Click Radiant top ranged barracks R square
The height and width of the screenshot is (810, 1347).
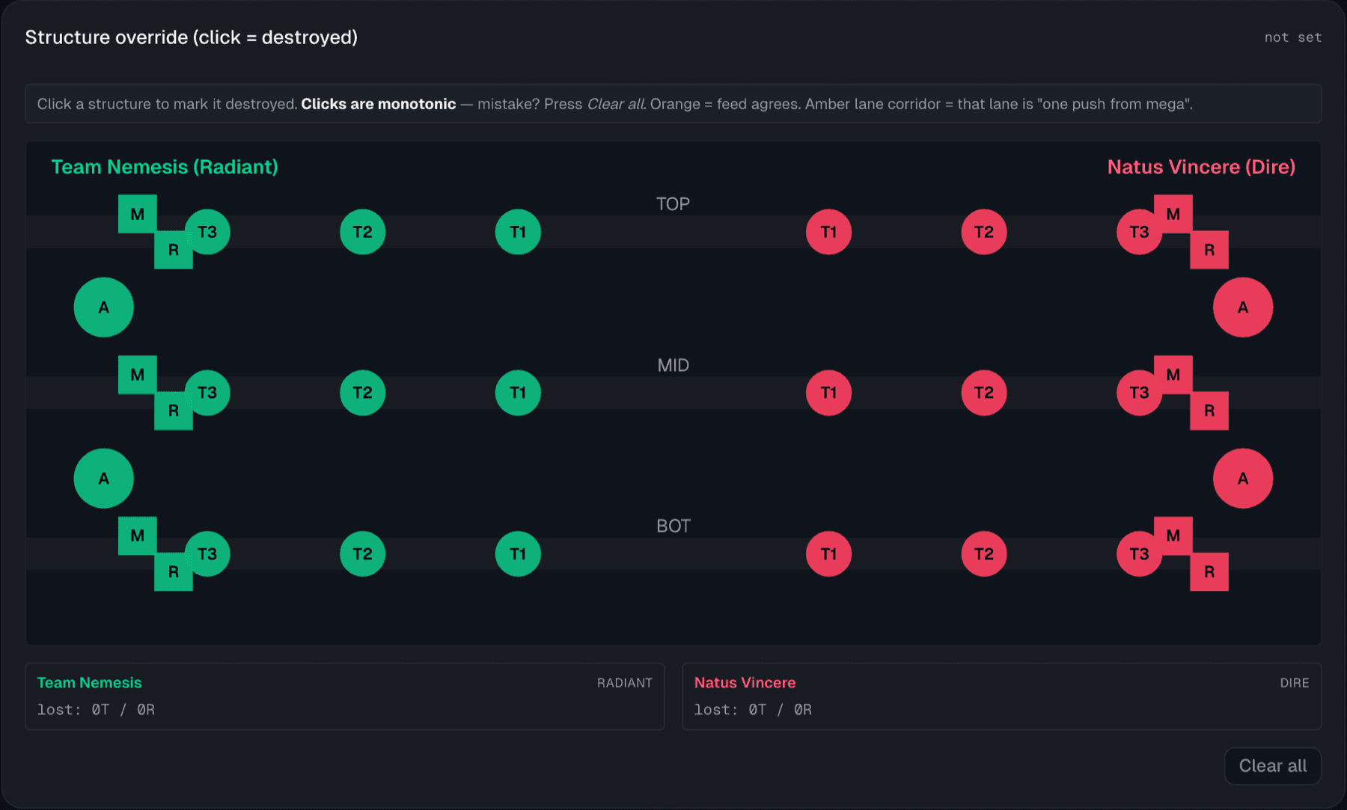click(x=174, y=250)
